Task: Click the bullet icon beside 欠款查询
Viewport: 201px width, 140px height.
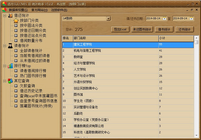Action: coord(16,86)
